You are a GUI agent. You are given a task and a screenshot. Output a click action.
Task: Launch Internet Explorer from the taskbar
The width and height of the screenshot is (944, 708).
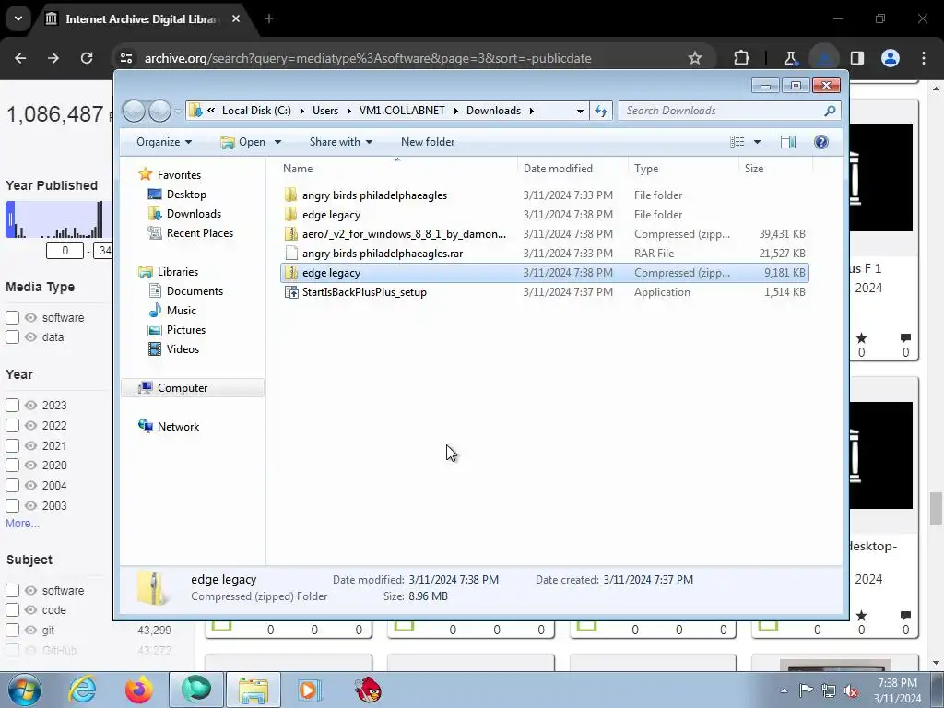click(x=82, y=690)
